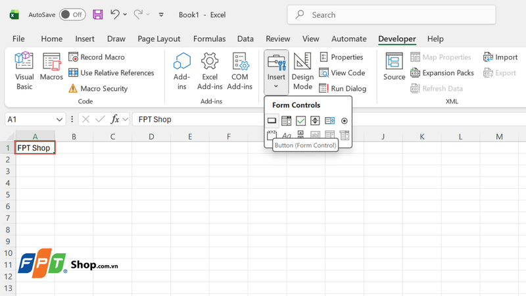526x296 pixels.
Task: Insert a List Box form control
Action: click(330, 120)
